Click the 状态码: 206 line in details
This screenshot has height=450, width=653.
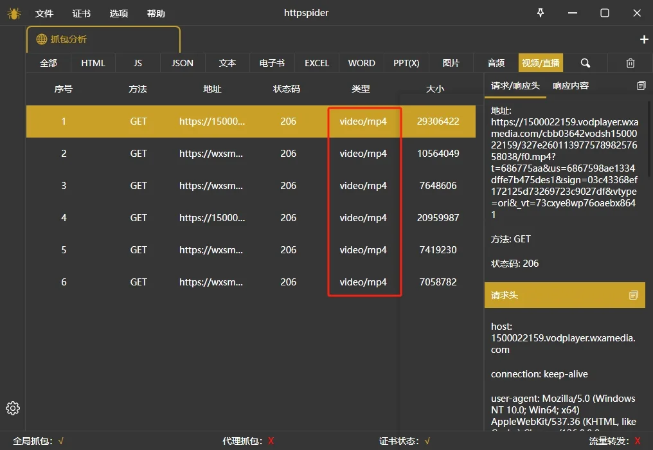(515, 264)
